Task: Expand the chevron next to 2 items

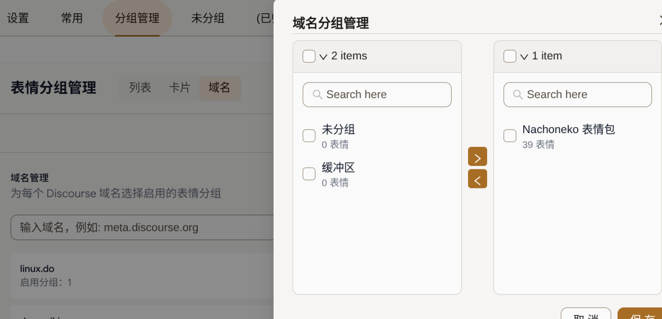Action: tap(323, 57)
